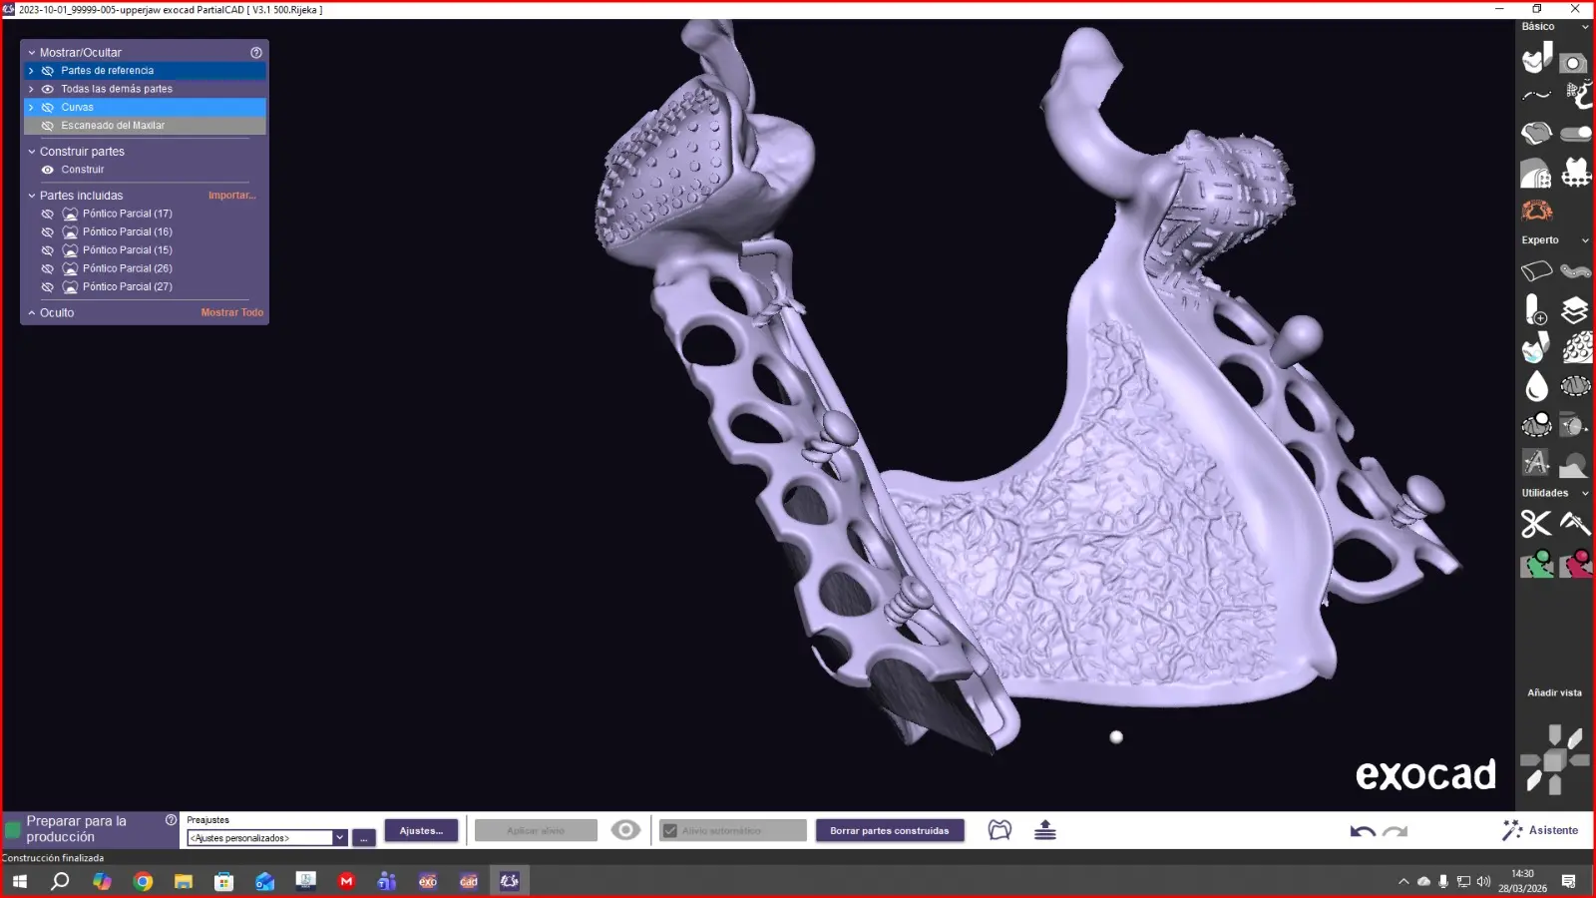Screen dimensions: 1596x898
Task: Select the gray surface sculpt icon
Action: click(x=1574, y=464)
